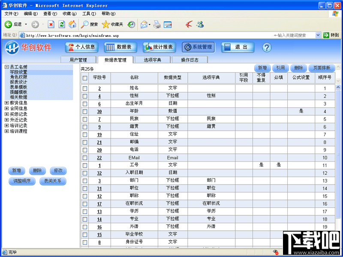Click the Messenger people icon

[200, 24]
